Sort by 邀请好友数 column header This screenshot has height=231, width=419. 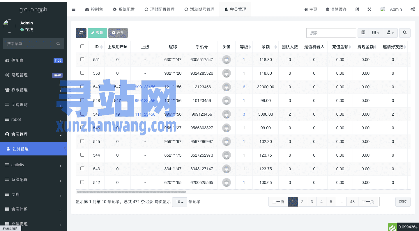tap(393, 47)
